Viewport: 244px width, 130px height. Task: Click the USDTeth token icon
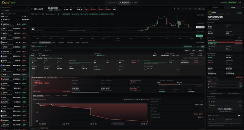tap(1, 24)
